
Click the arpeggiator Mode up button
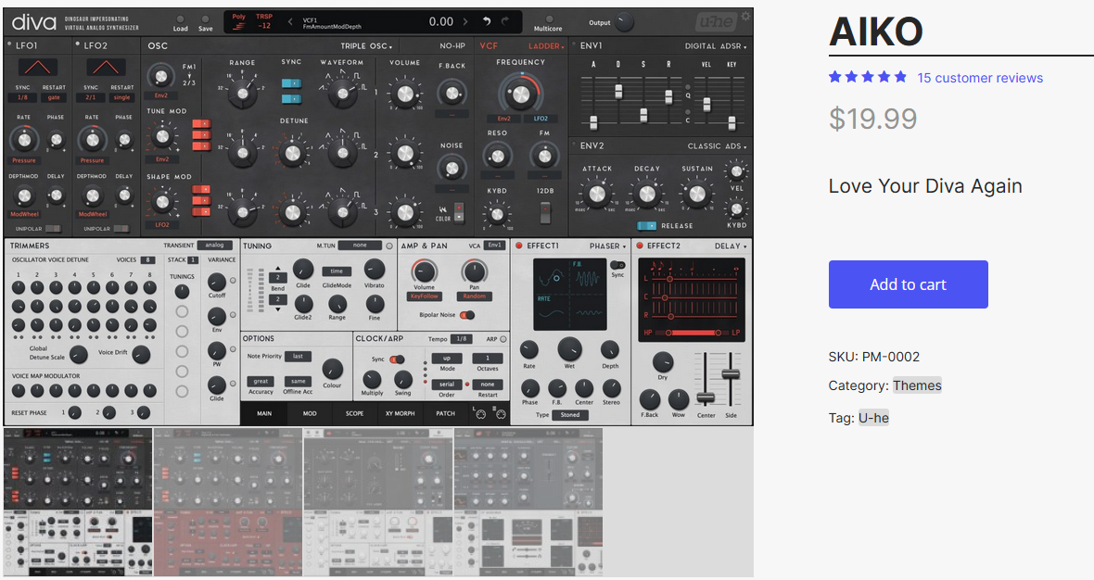coord(447,359)
